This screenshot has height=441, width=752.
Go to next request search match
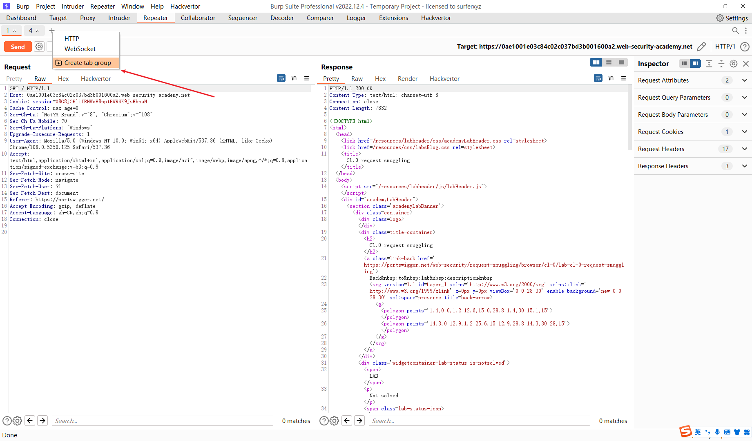pos(42,421)
